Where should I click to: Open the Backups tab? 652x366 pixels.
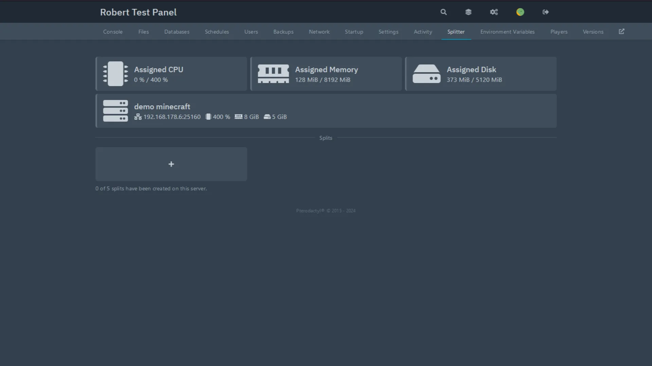pyautogui.click(x=283, y=32)
